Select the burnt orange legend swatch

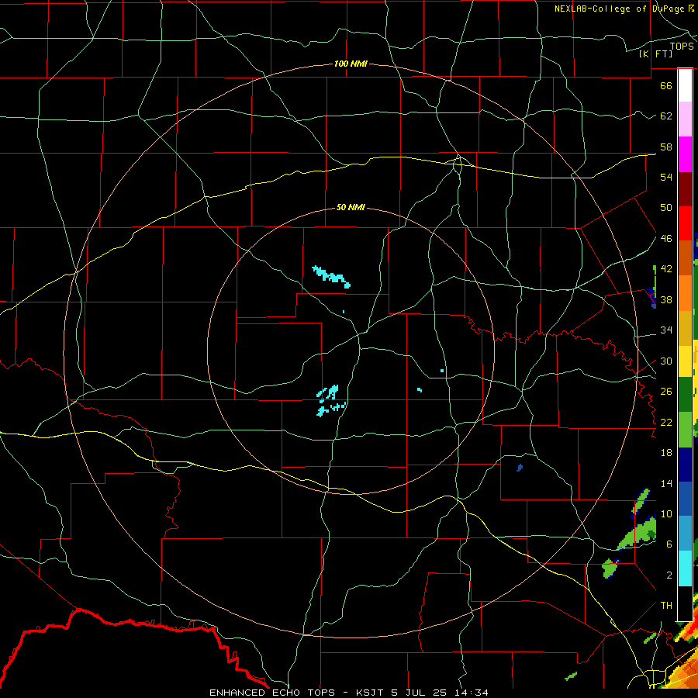685,257
